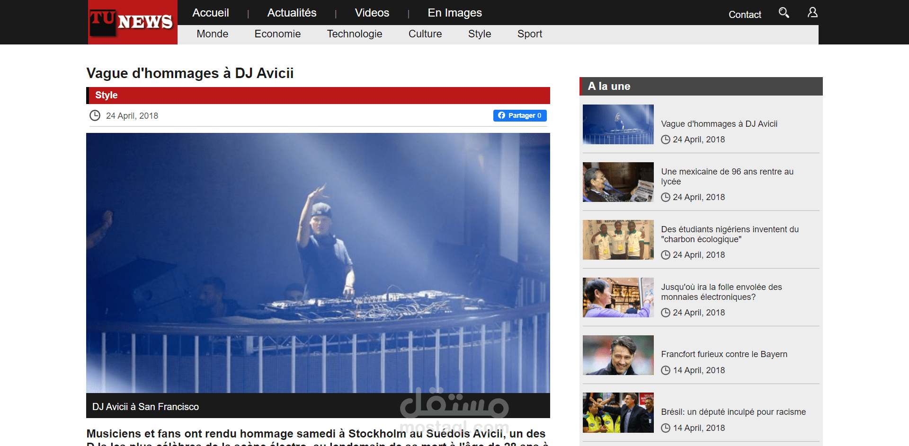Click the clock icon under Francfort furieux item

click(x=666, y=370)
